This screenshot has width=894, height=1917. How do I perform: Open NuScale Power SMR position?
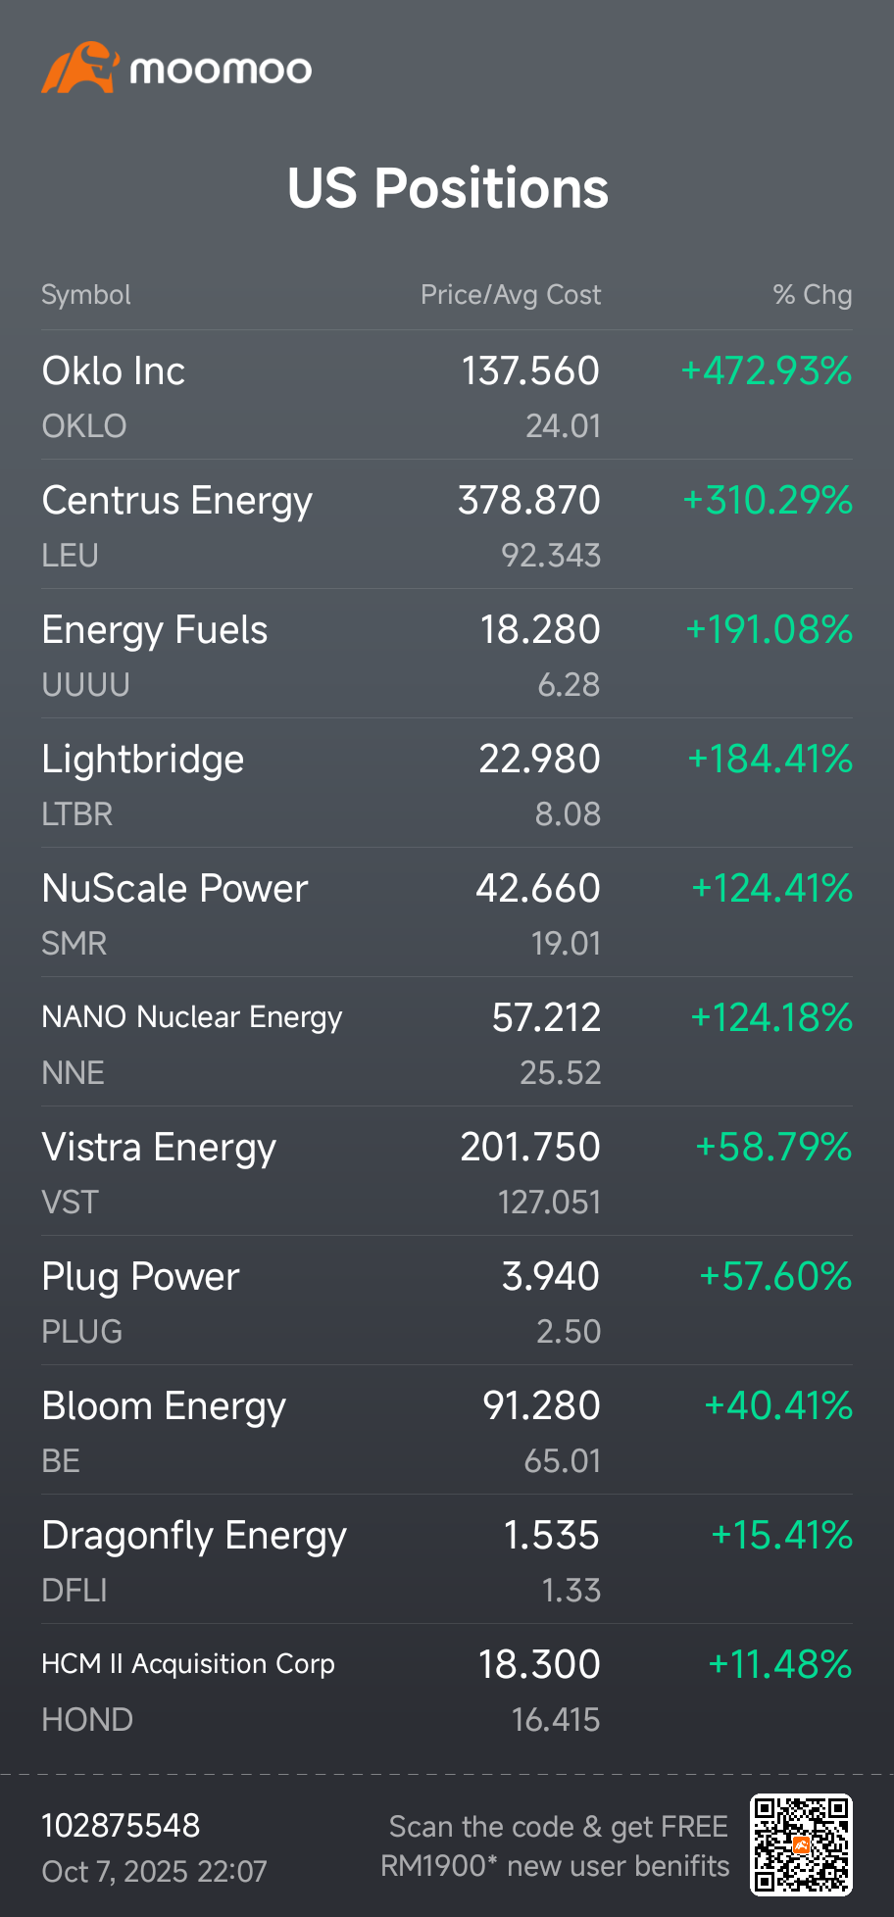(x=446, y=913)
